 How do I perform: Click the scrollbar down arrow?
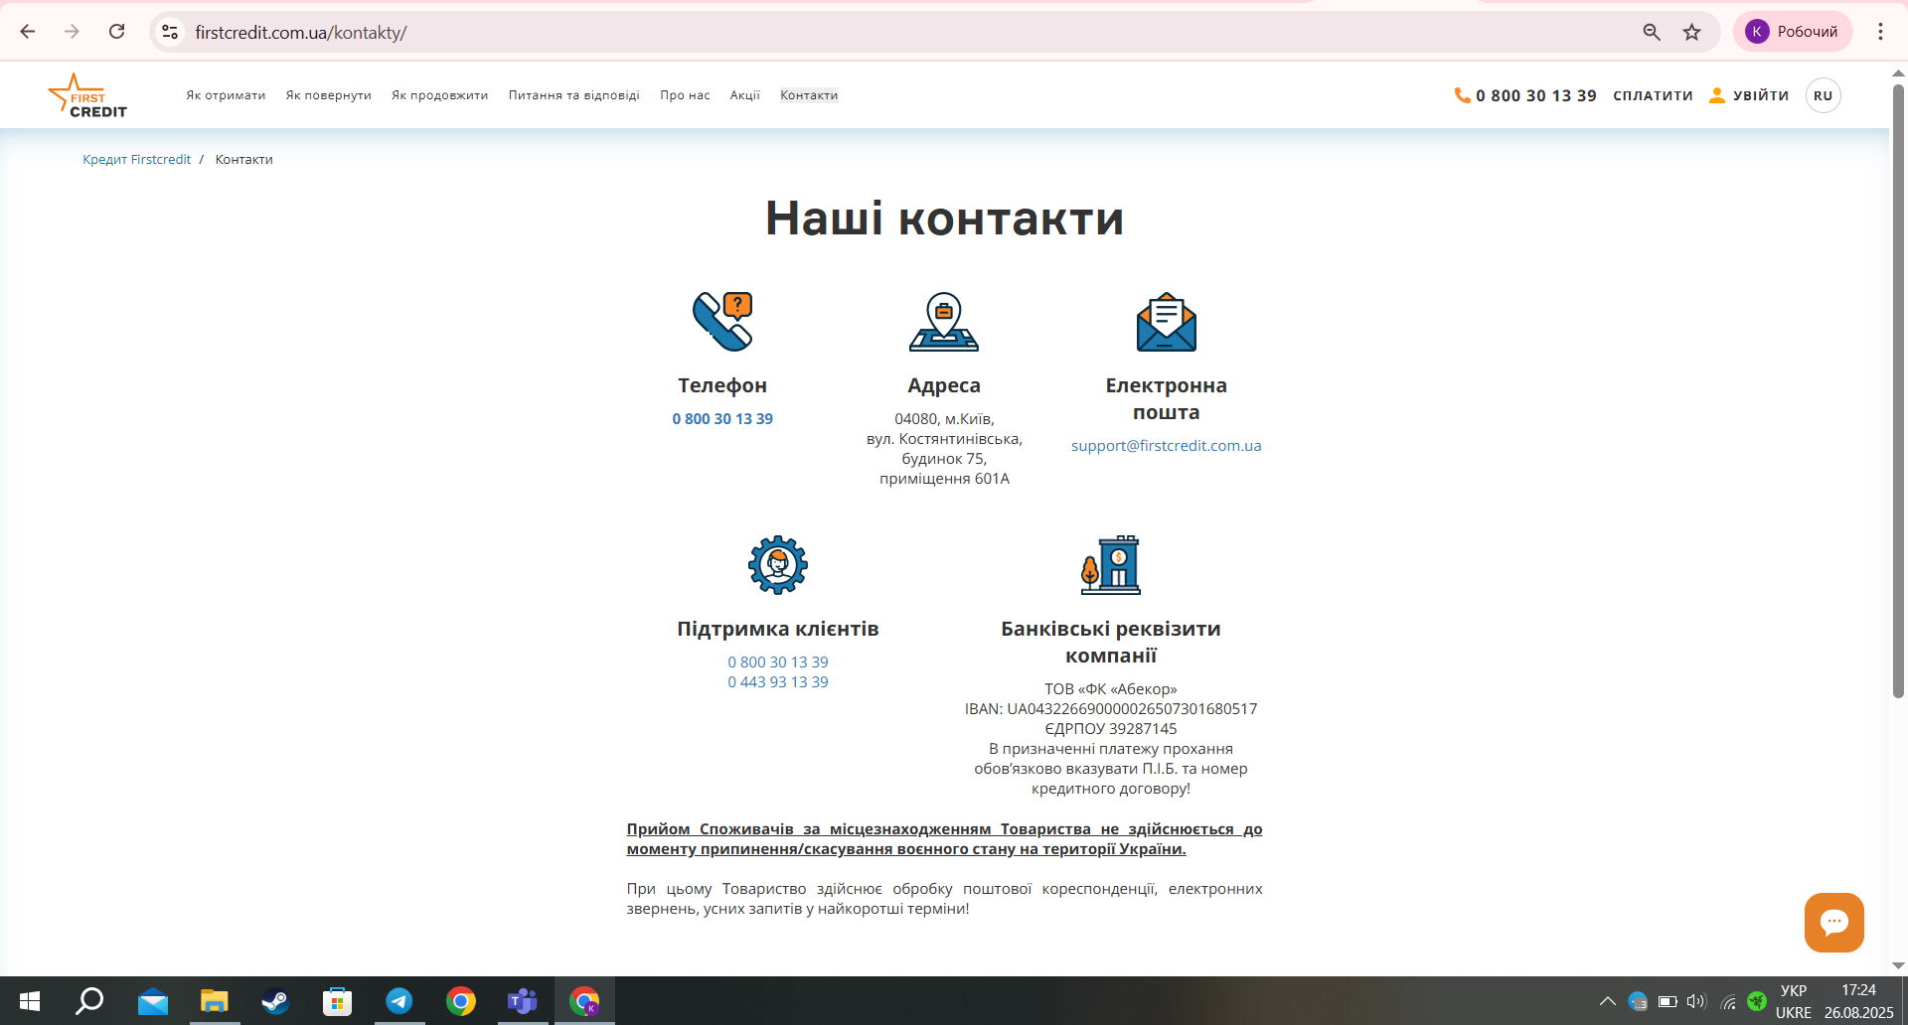[x=1898, y=965]
